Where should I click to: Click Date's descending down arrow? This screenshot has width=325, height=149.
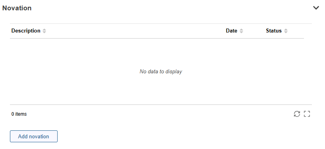241,32
